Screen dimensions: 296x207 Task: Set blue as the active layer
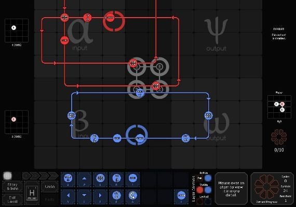208,178
